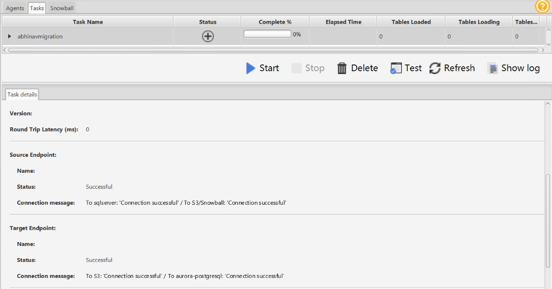Image resolution: width=552 pixels, height=289 pixels.
Task: Select the abhinavmigration task name
Action: 40,36
